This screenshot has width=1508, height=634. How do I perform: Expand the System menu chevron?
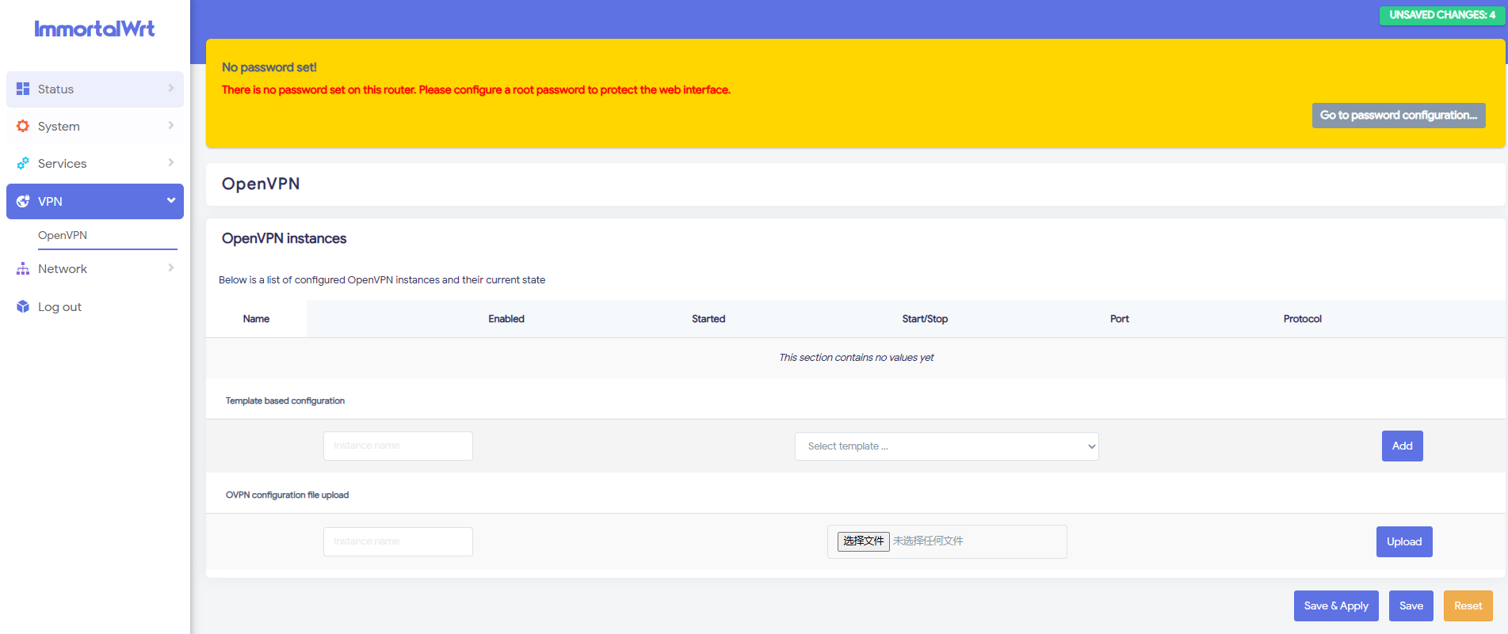pos(171,125)
